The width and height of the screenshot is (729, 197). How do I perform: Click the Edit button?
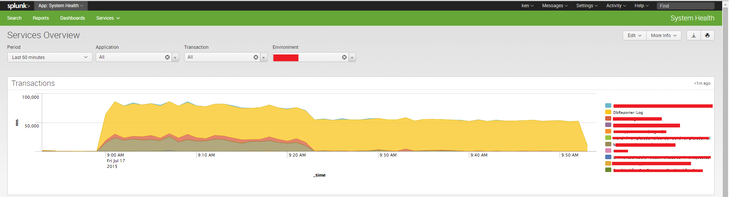pyautogui.click(x=634, y=35)
